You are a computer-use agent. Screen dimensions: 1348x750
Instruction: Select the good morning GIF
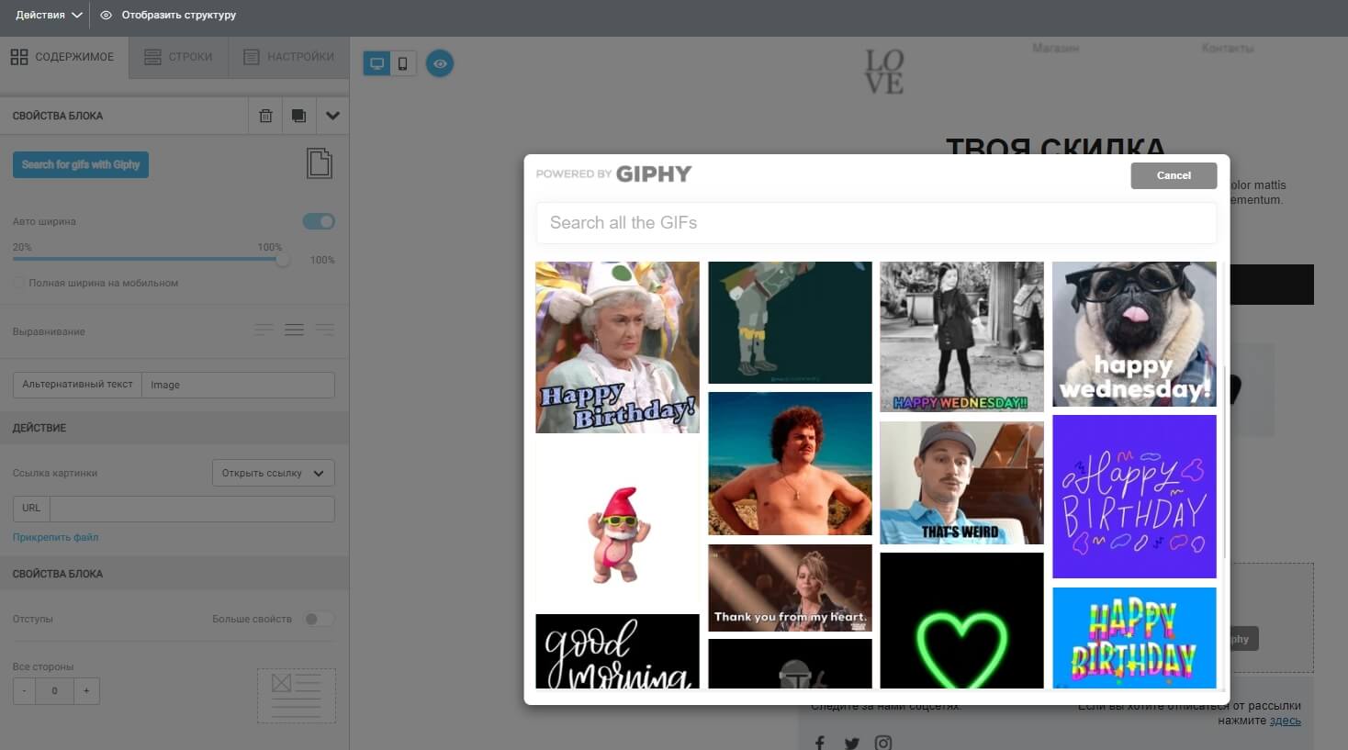617,651
